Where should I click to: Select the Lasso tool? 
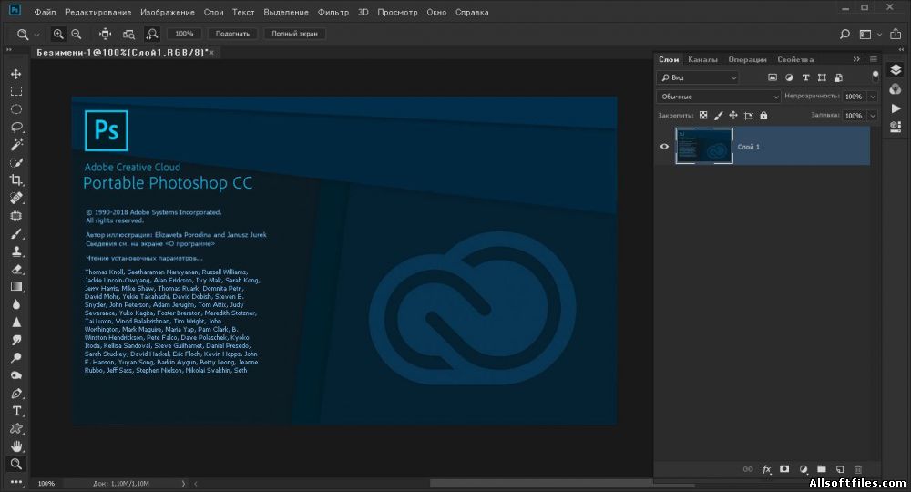(x=16, y=127)
